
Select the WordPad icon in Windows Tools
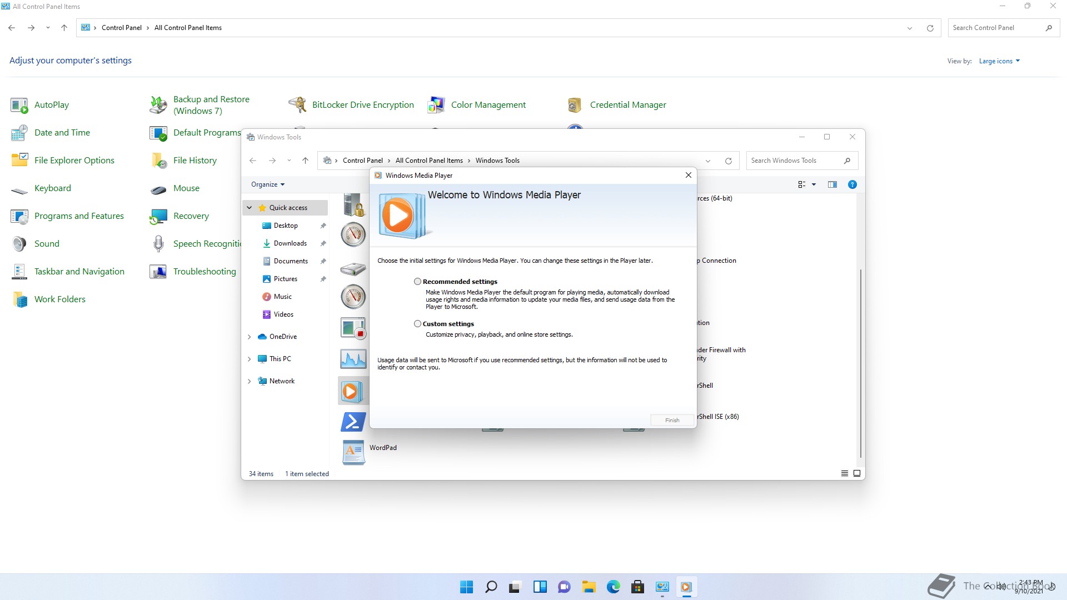353,452
